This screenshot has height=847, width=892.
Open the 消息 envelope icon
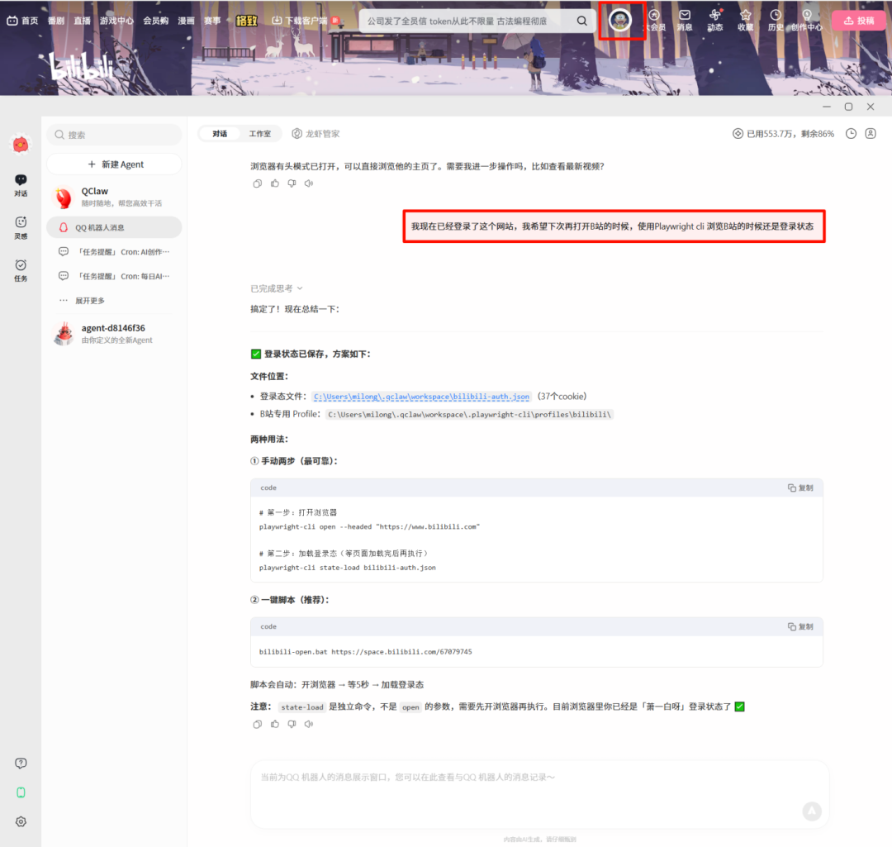coord(685,20)
